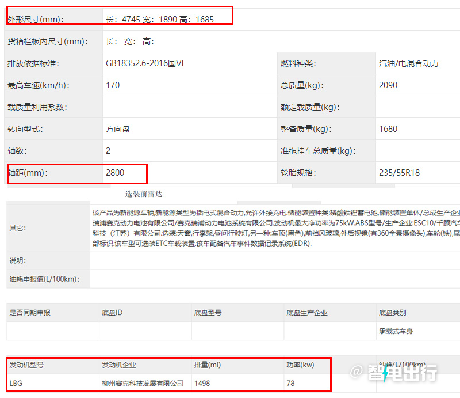460x398 pixels.
Task: Select the top speed value 170
Action: click(113, 85)
